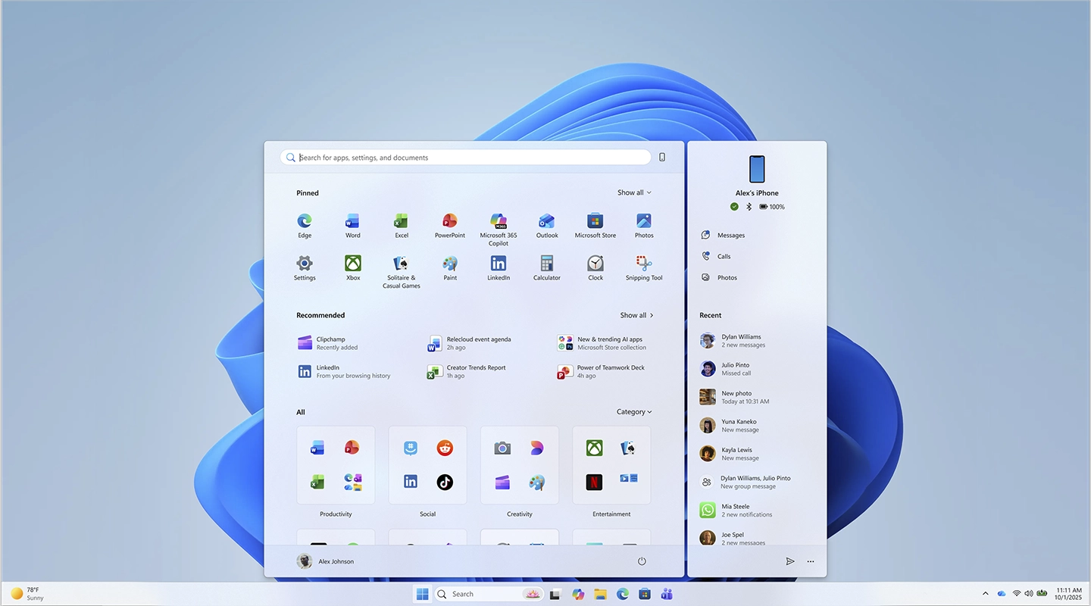
Task: Launch PowerPoint from pinned apps
Action: pyautogui.click(x=450, y=225)
